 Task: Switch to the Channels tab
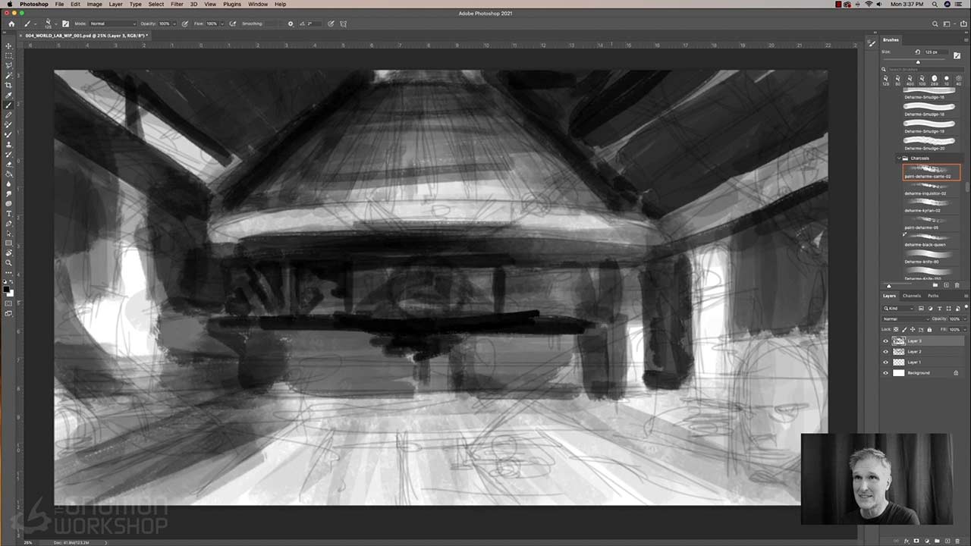click(911, 296)
